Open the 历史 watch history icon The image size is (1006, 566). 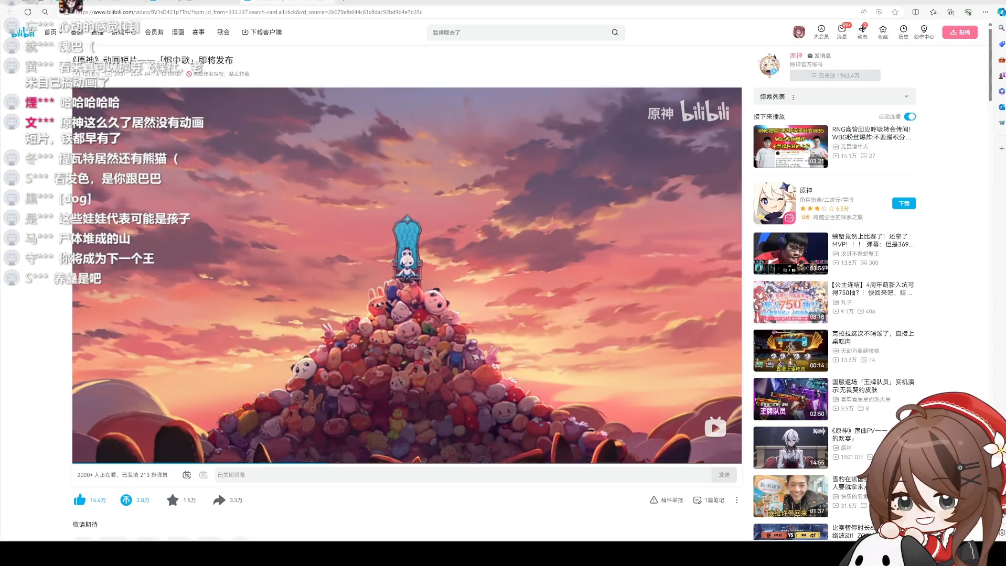(903, 32)
